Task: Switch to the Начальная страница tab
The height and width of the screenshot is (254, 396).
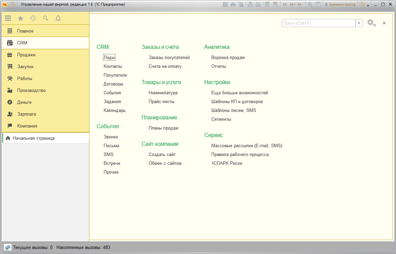Action: pyautogui.click(x=45, y=138)
